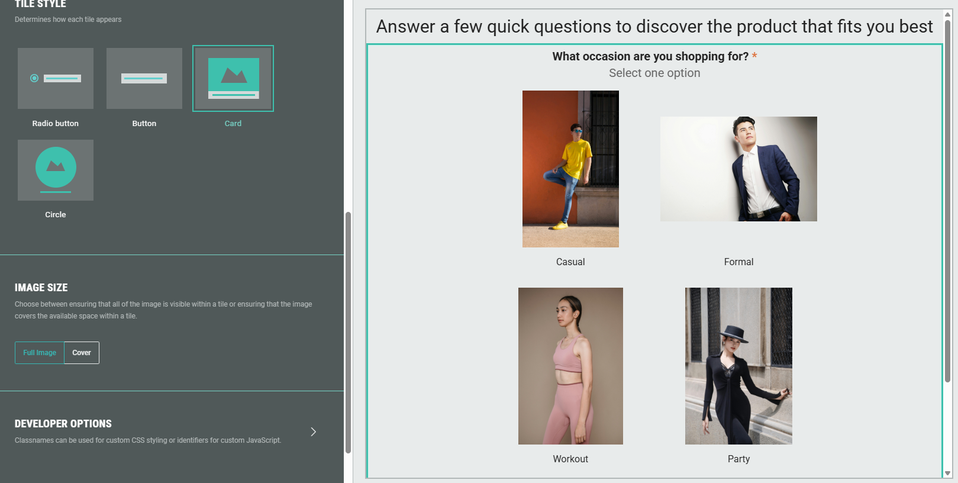The height and width of the screenshot is (483, 958).
Task: Select the Card tile style icon
Action: pos(233,78)
